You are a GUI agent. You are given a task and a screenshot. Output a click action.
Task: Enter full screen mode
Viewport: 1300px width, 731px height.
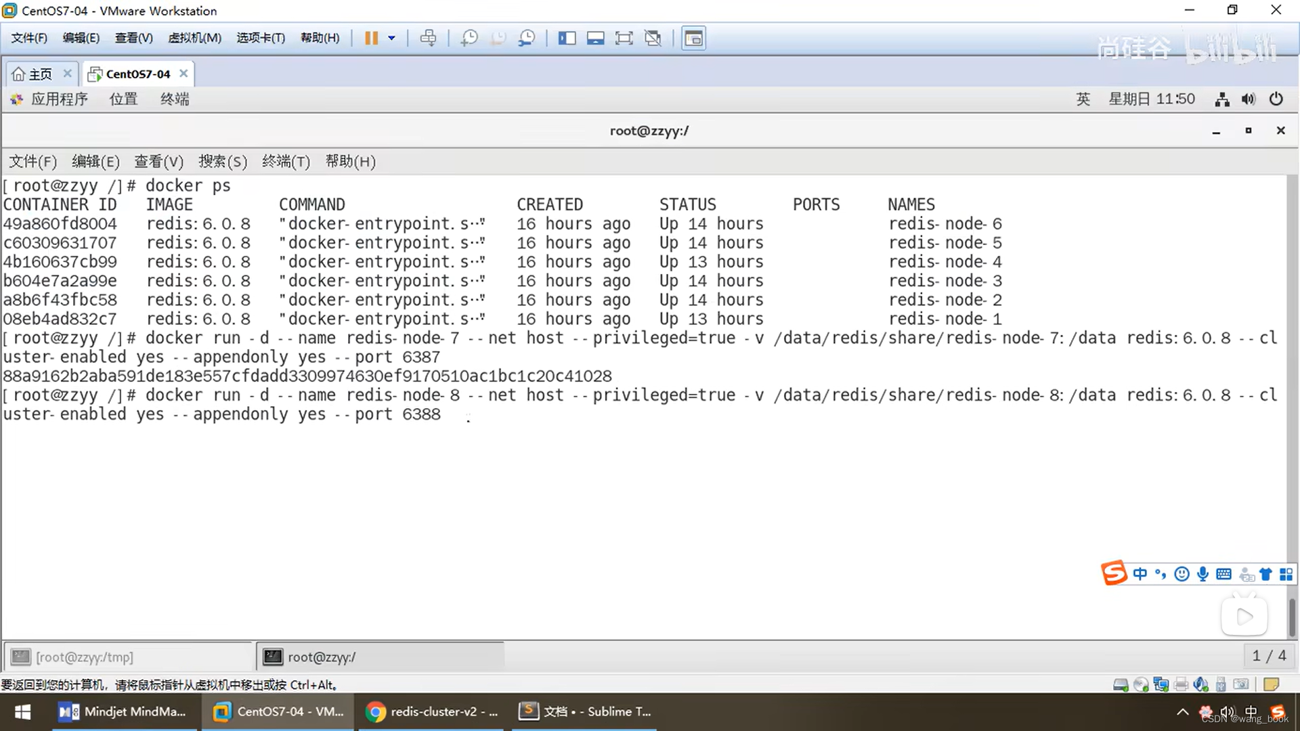624,39
